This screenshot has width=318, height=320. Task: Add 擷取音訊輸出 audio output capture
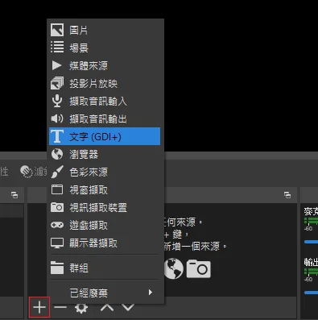105,118
